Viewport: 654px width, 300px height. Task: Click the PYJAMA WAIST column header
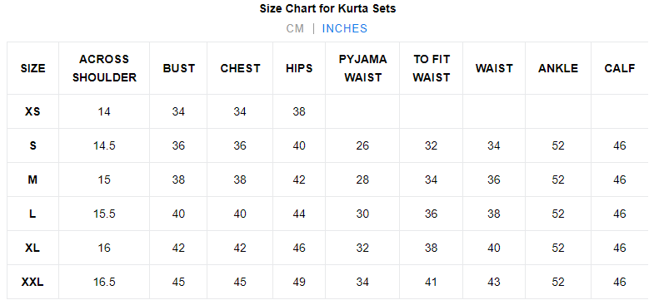tap(363, 68)
